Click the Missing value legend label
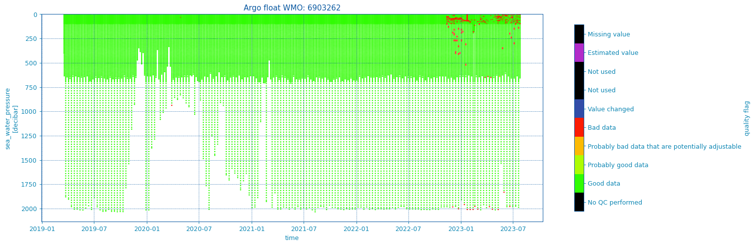This screenshot has width=755, height=246. pos(609,34)
